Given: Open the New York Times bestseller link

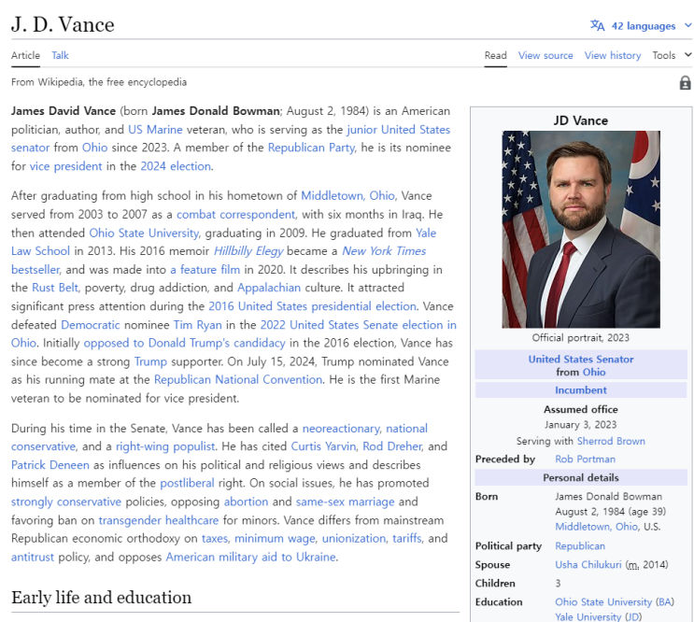Looking at the screenshot, I should (x=384, y=251).
